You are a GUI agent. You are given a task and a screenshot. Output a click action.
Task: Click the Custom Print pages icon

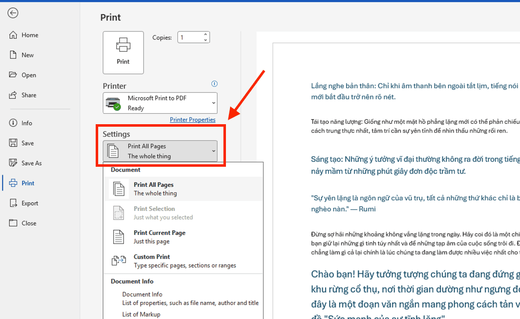tap(119, 260)
